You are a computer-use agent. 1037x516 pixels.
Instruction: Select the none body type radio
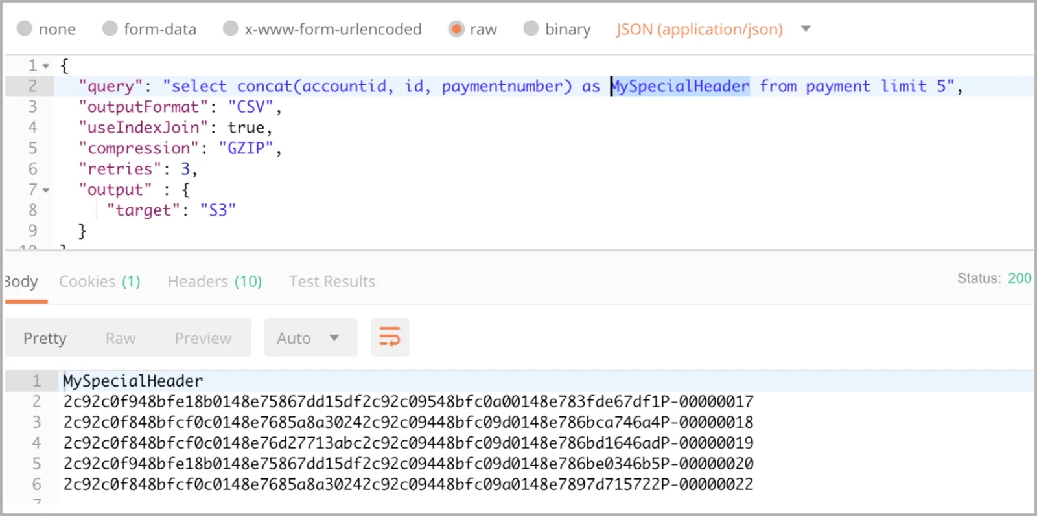pos(25,28)
